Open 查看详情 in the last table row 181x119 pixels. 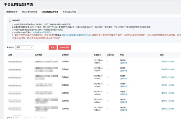point(124,110)
